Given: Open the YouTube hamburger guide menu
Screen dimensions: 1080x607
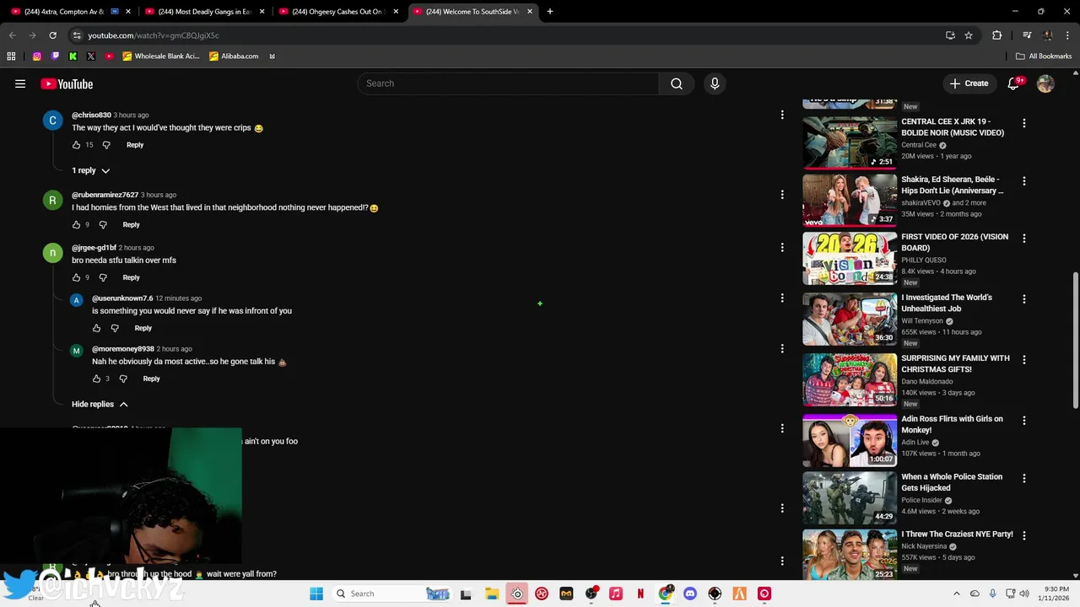Looking at the screenshot, I should (20, 83).
